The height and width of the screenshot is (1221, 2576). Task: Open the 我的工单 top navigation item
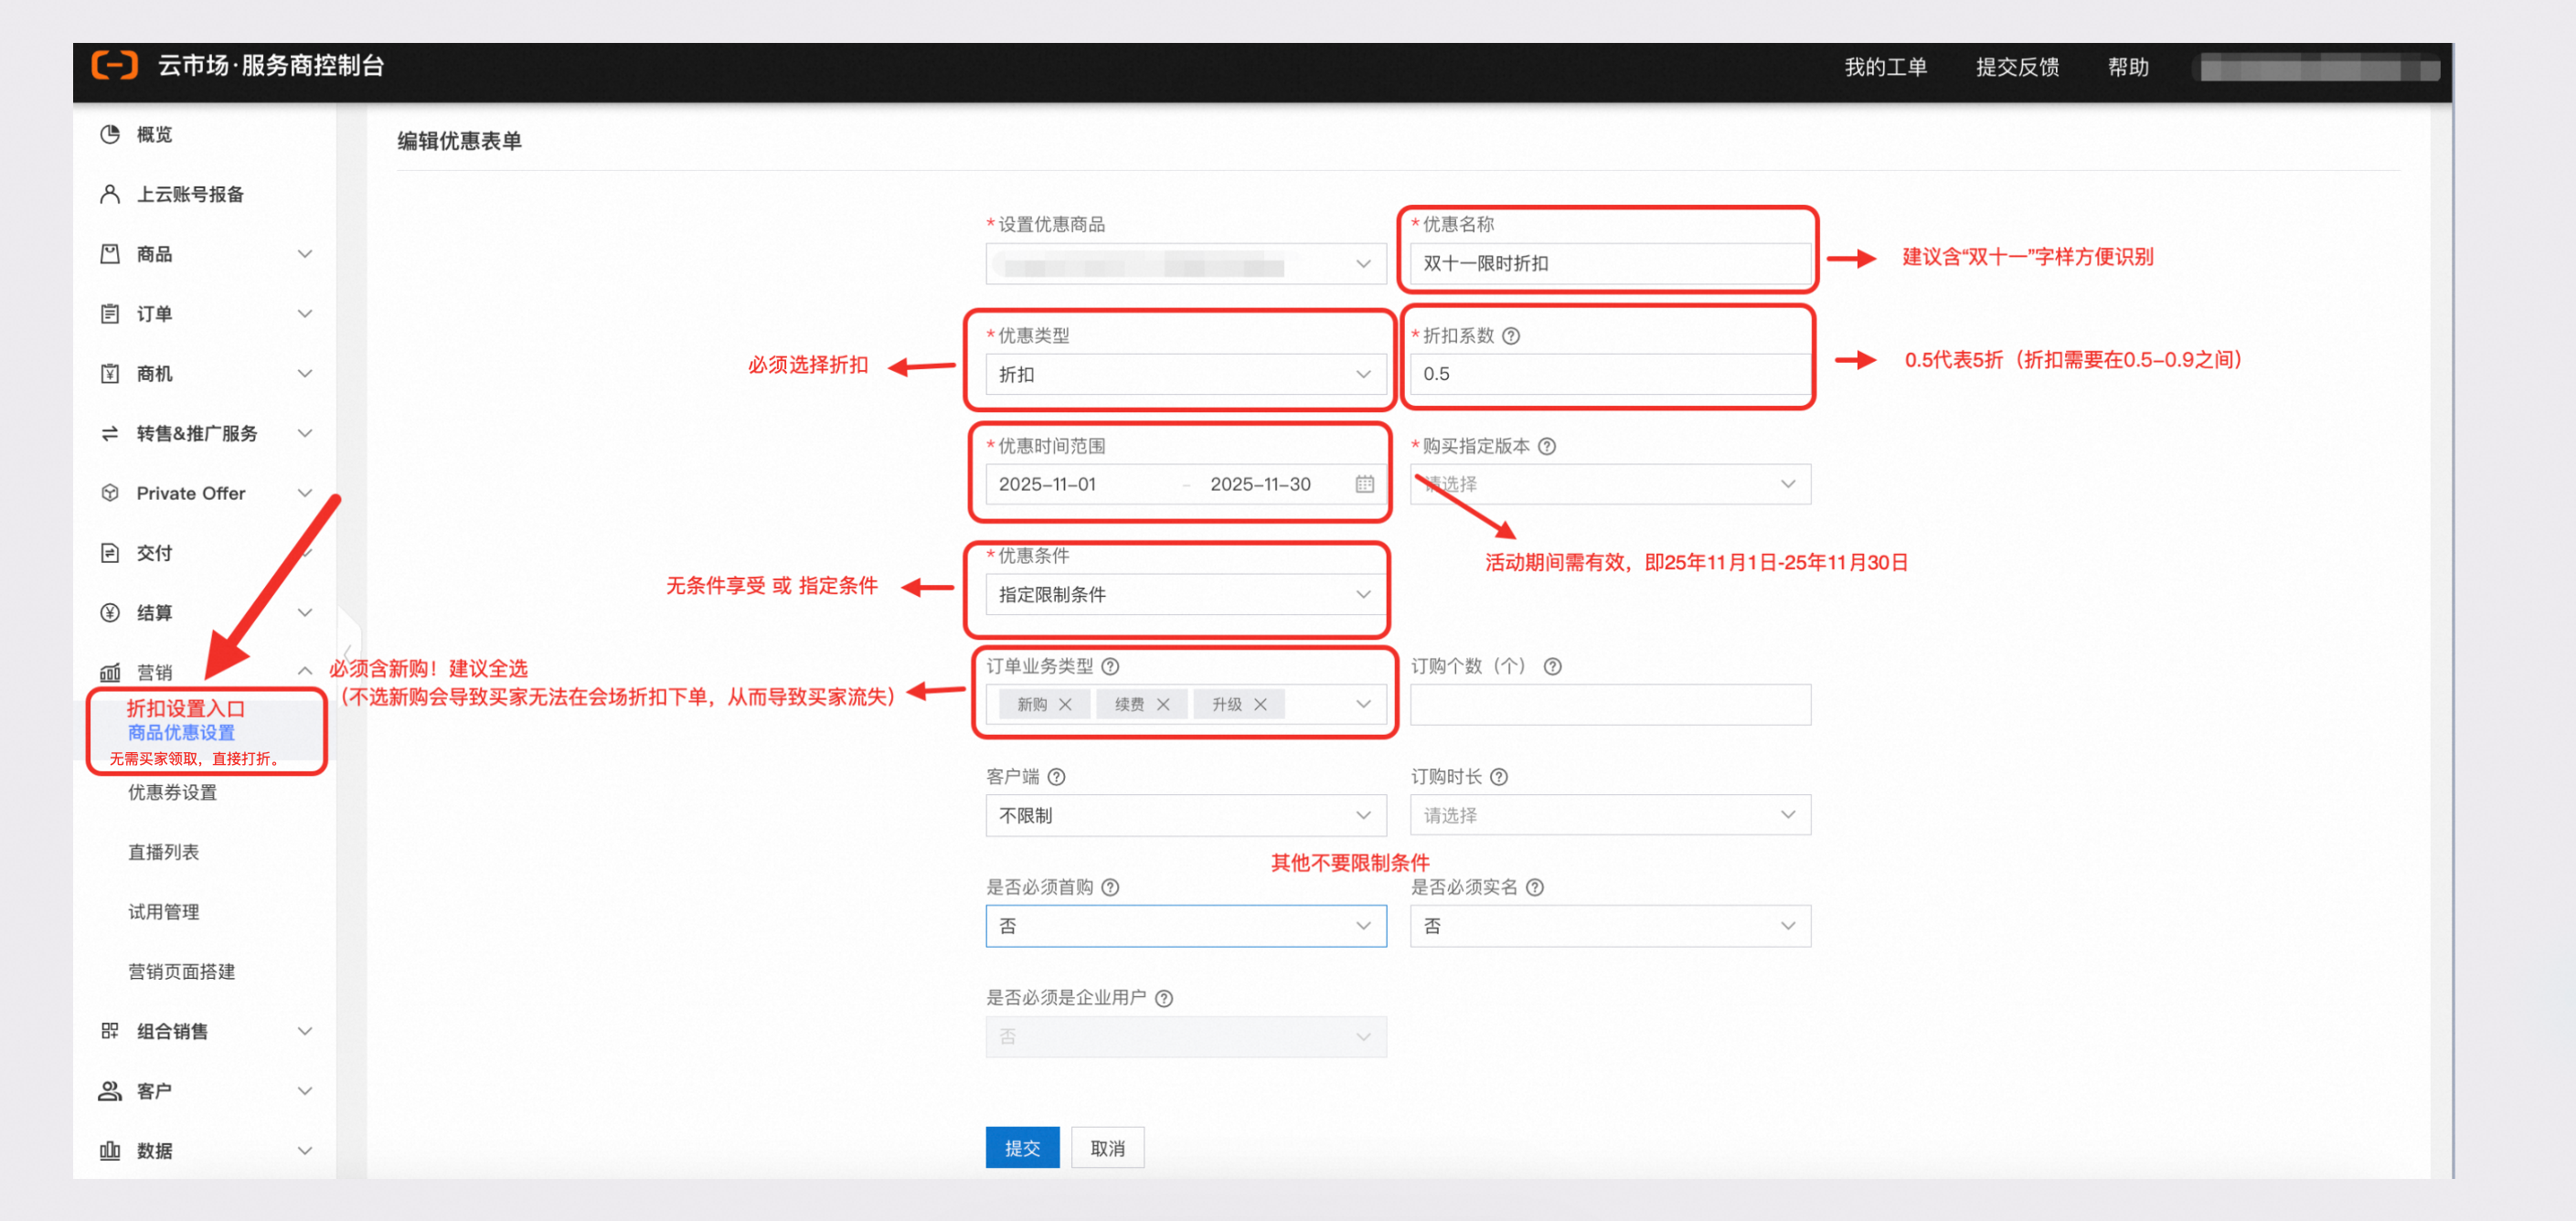coord(1885,67)
